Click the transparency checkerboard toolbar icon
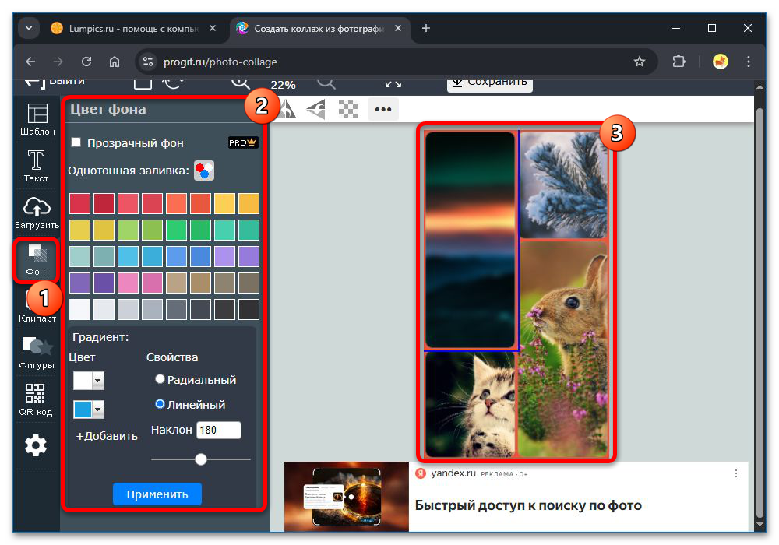779x545 pixels. point(349,110)
